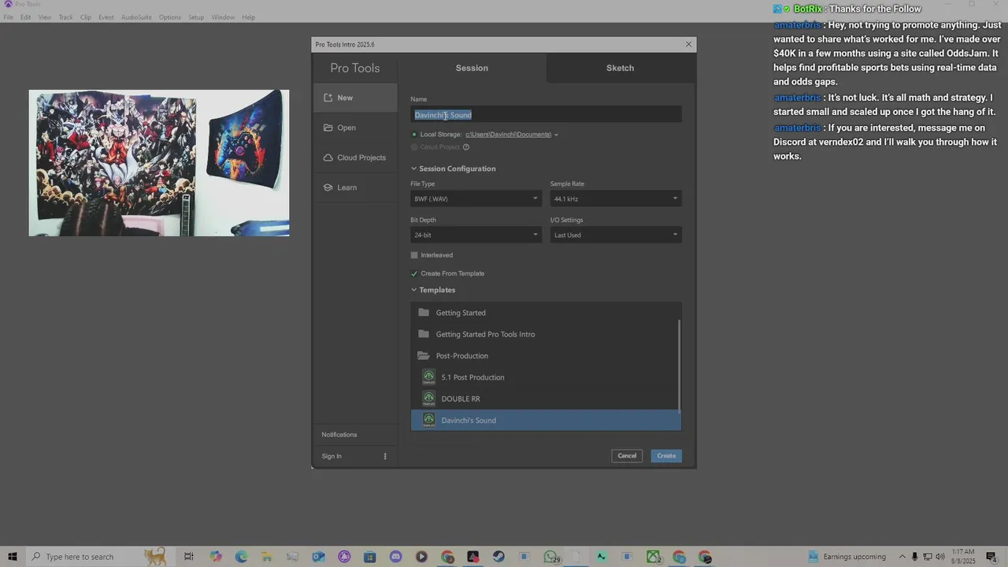
Task: Open the AudioSuite menu
Action: (x=136, y=17)
